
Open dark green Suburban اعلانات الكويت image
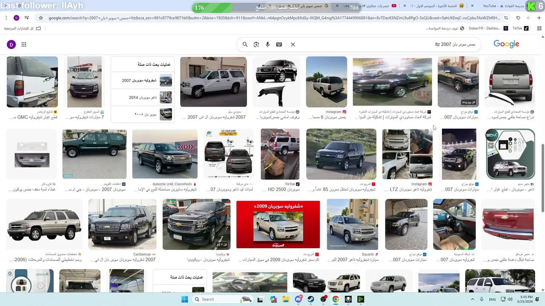pos(94,154)
